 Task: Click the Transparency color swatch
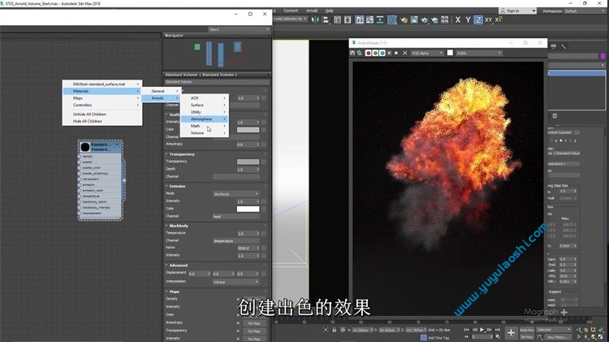(248, 162)
